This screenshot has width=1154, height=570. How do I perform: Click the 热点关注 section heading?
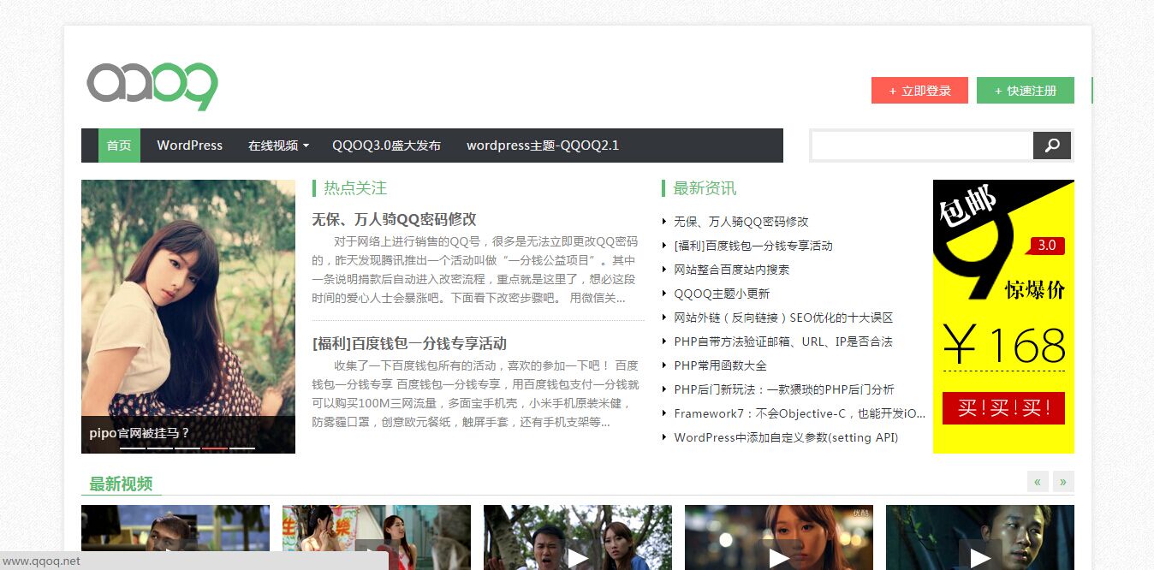(x=355, y=188)
